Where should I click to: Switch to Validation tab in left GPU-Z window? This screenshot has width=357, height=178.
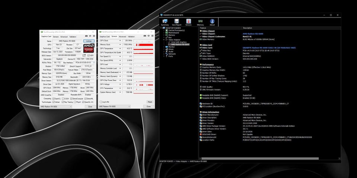pyautogui.click(x=73, y=37)
